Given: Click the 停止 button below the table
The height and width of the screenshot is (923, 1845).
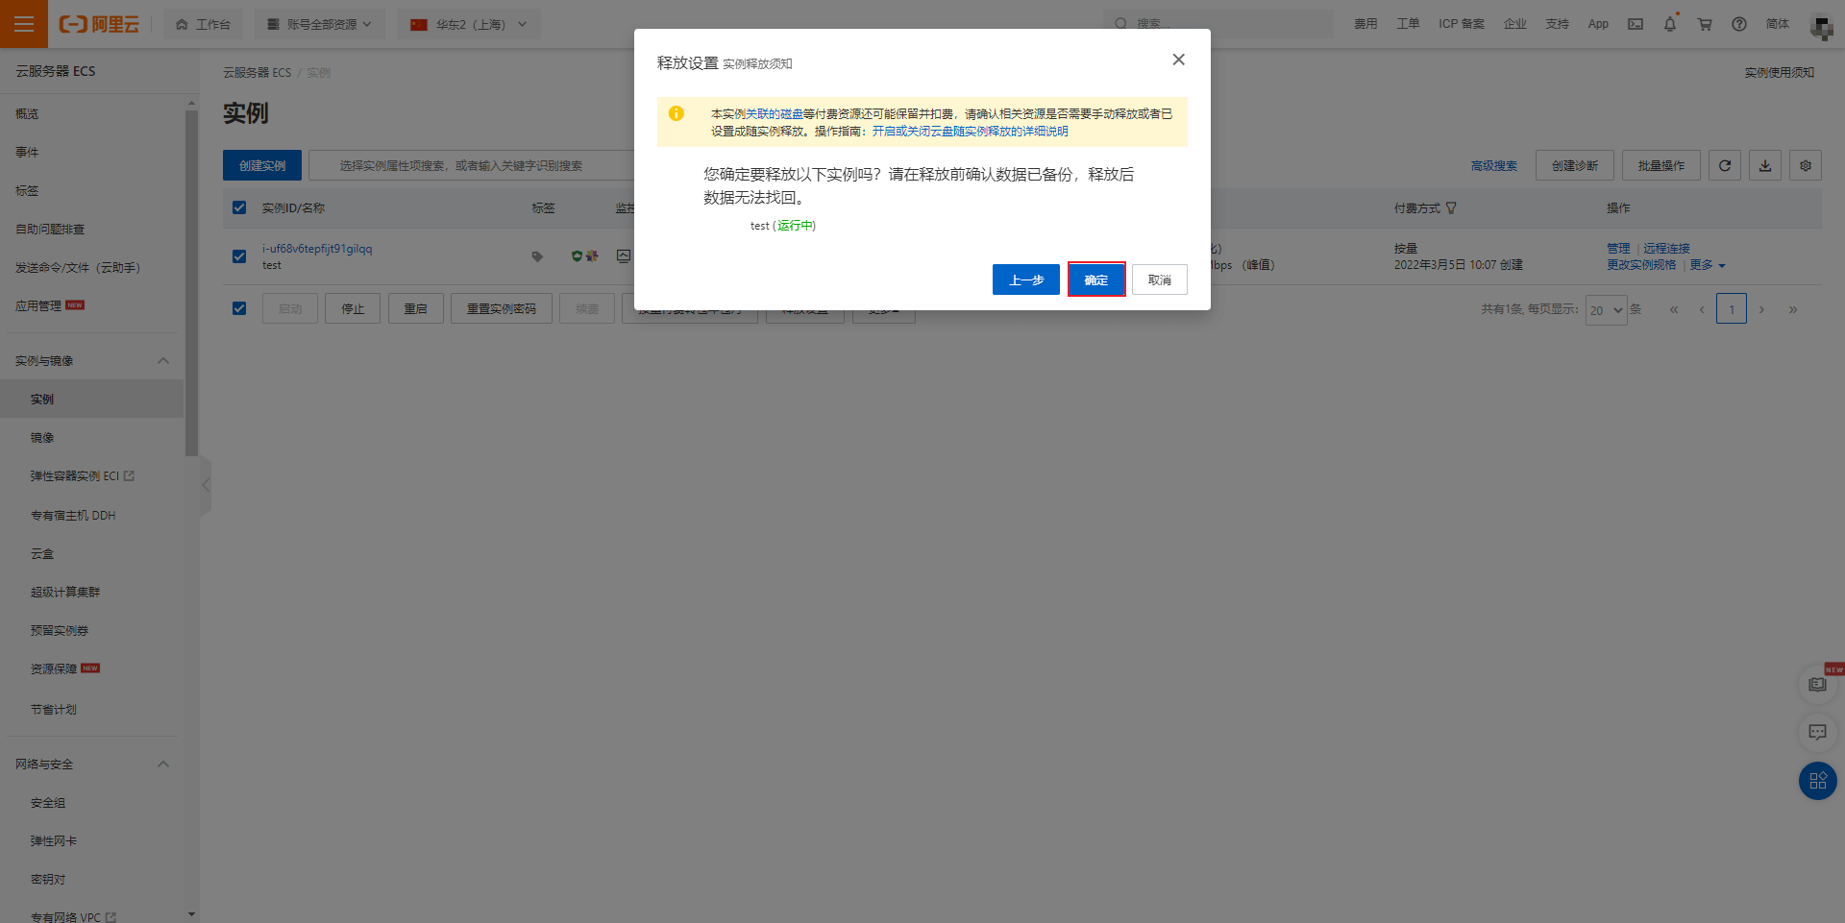Looking at the screenshot, I should (x=353, y=308).
